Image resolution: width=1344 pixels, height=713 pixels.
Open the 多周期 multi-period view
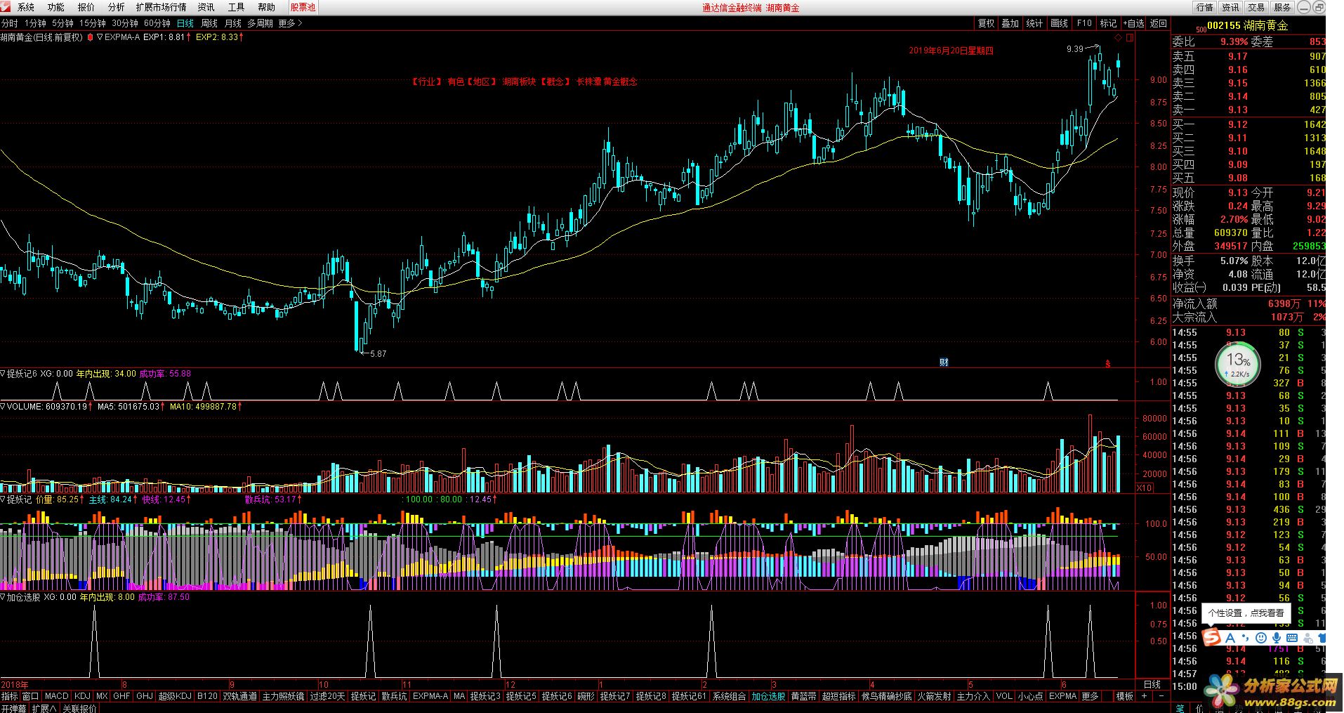[x=260, y=23]
